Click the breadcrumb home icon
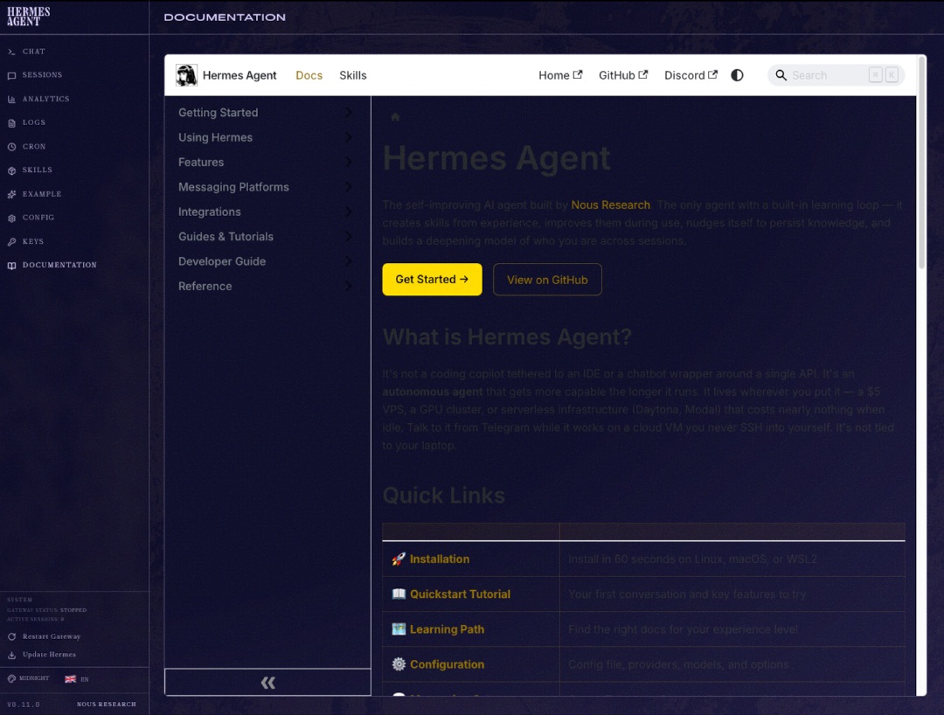The width and height of the screenshot is (944, 715). [x=395, y=117]
